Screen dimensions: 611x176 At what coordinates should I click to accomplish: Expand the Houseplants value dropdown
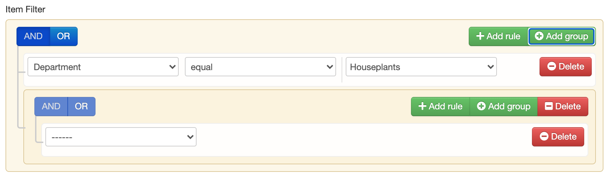421,67
